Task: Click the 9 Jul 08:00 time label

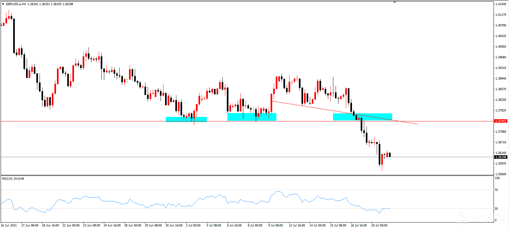Action: coord(275,225)
